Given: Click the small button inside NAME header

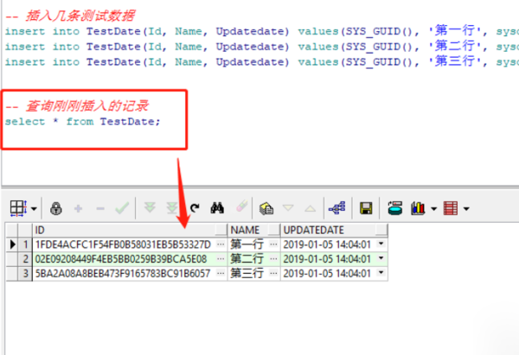Looking at the screenshot, I should 274,229.
